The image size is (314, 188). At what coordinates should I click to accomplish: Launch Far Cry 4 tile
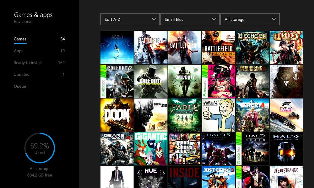pyautogui.click(x=252, y=115)
